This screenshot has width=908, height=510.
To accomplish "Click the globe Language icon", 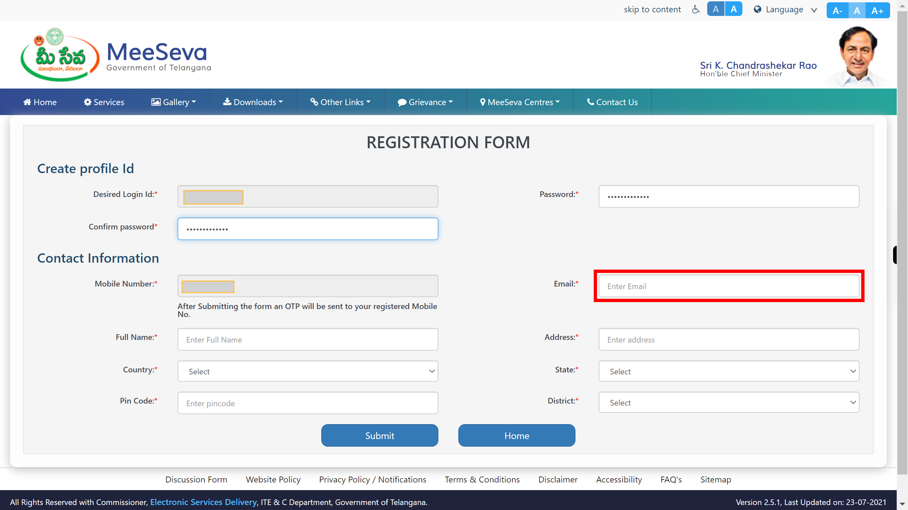I will pyautogui.click(x=757, y=10).
